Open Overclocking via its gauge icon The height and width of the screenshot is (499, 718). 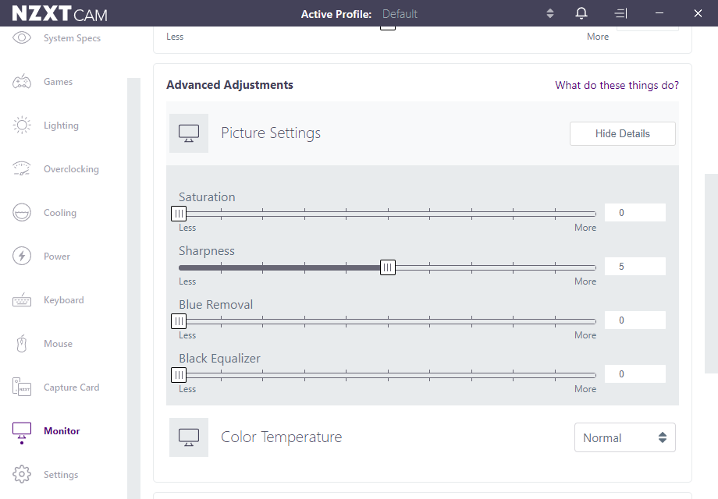pos(22,169)
